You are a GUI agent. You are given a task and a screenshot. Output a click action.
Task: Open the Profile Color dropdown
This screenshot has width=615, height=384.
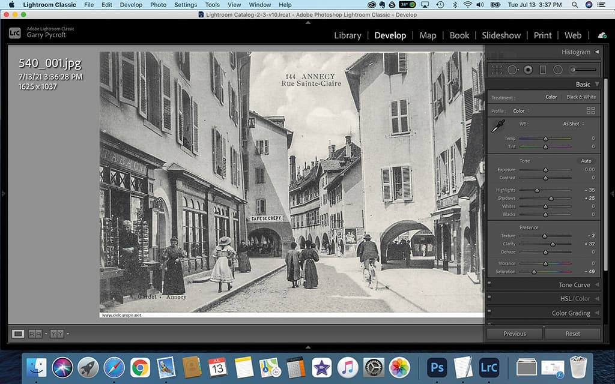point(521,111)
